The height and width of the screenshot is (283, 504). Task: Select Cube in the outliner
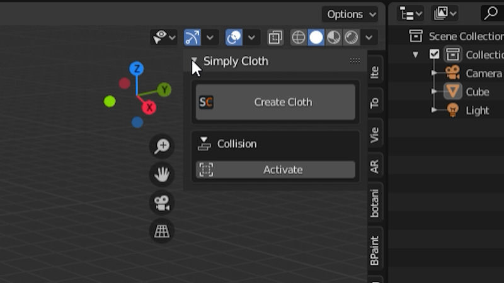click(478, 92)
